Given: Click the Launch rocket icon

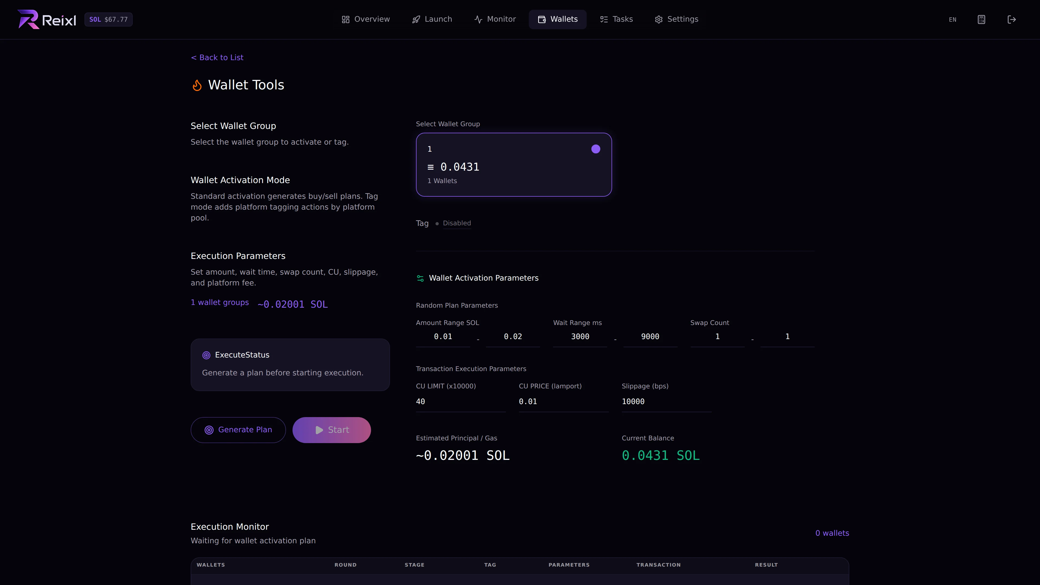Looking at the screenshot, I should (416, 19).
